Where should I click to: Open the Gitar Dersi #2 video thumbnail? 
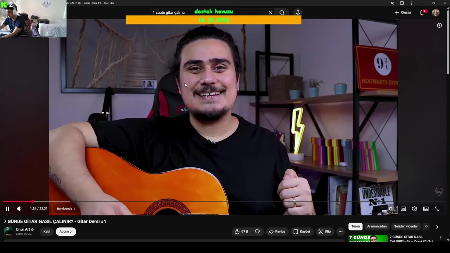pyautogui.click(x=368, y=239)
